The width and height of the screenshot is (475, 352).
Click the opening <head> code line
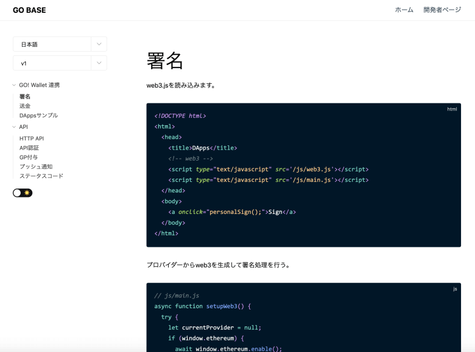(172, 137)
